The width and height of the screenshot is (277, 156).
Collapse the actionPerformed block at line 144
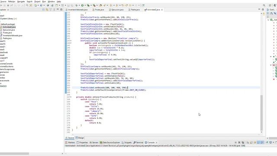[x=71, y=43]
